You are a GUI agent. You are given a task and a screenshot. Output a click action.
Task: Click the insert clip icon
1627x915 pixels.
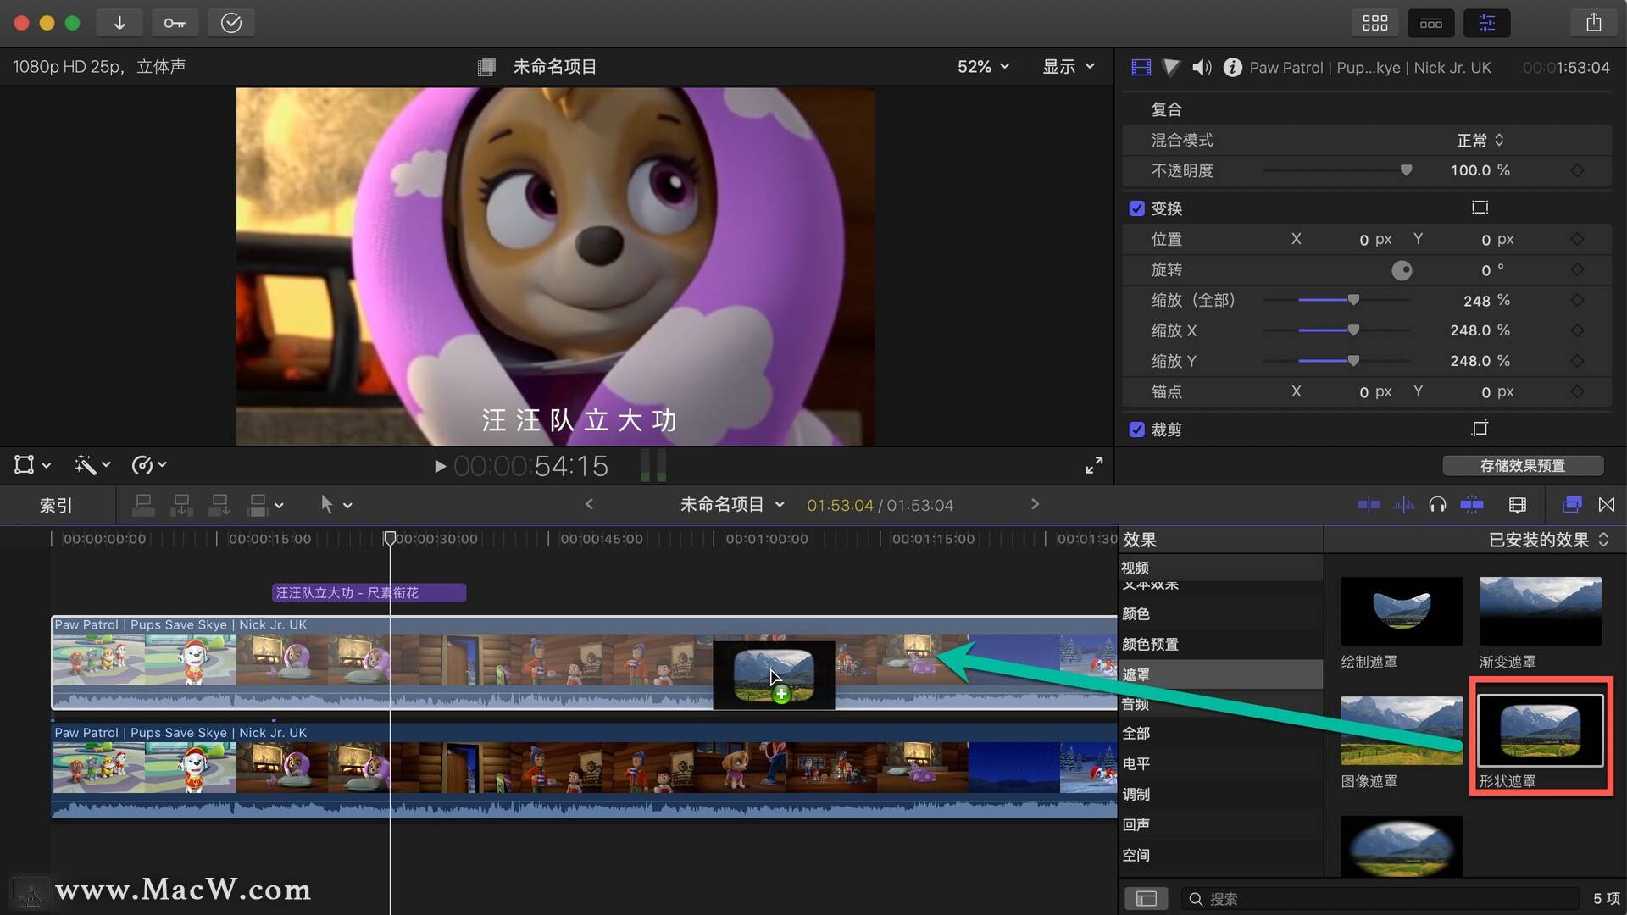point(181,506)
